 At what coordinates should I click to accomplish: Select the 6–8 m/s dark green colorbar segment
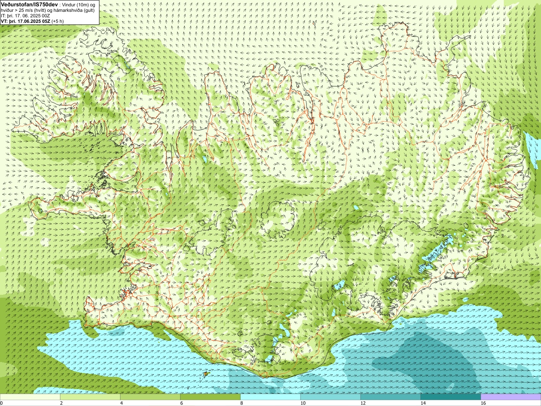(210, 397)
